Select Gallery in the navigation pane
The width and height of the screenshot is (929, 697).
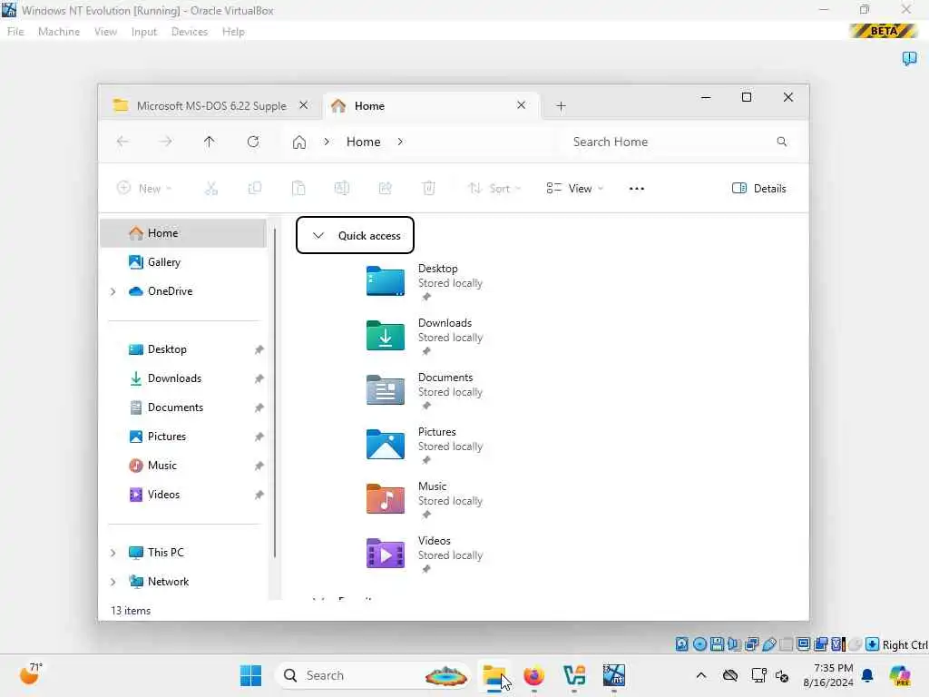pos(183,262)
